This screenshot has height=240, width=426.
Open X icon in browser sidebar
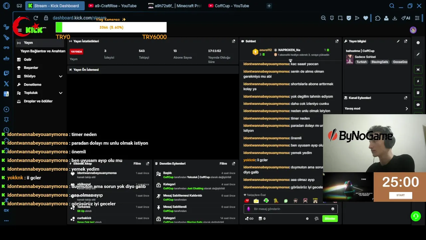[6, 84]
